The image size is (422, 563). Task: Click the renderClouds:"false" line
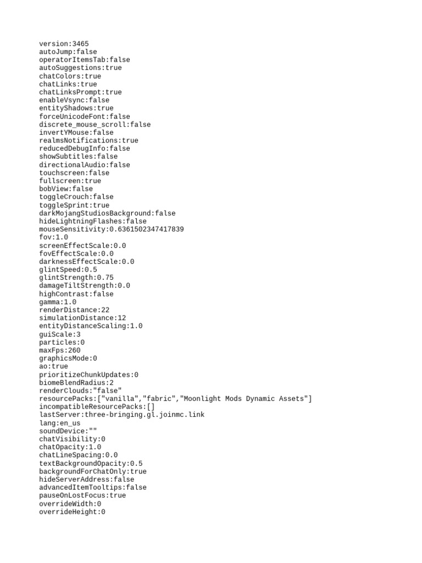pyautogui.click(x=80, y=391)
